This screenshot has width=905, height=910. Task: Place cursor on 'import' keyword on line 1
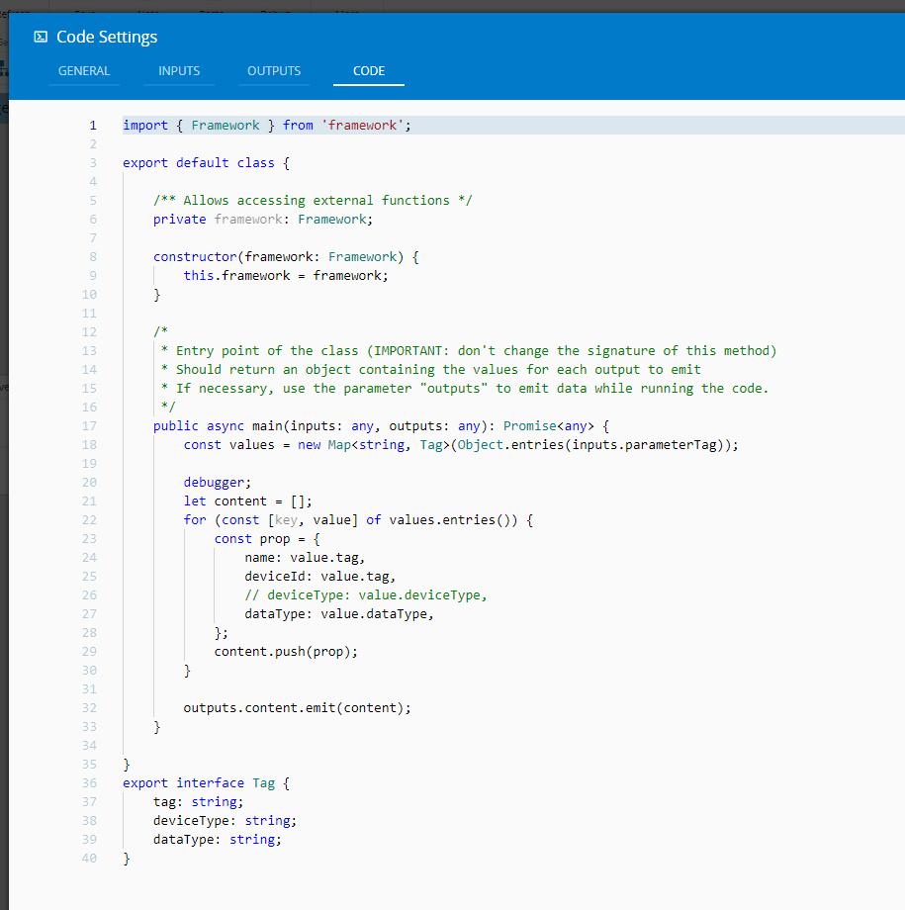point(145,126)
